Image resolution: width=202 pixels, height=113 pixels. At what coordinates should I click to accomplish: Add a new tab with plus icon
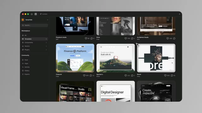(x=180, y=14)
